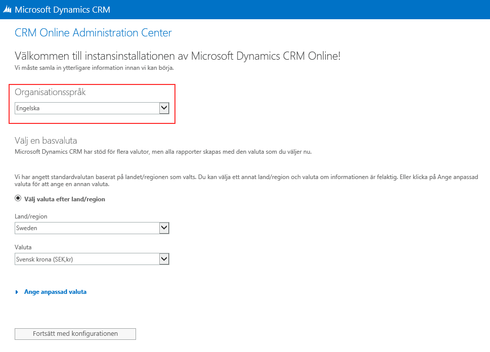Screen dimensions: 490x352
Task: Click the Land/region field label
Action: click(x=31, y=216)
